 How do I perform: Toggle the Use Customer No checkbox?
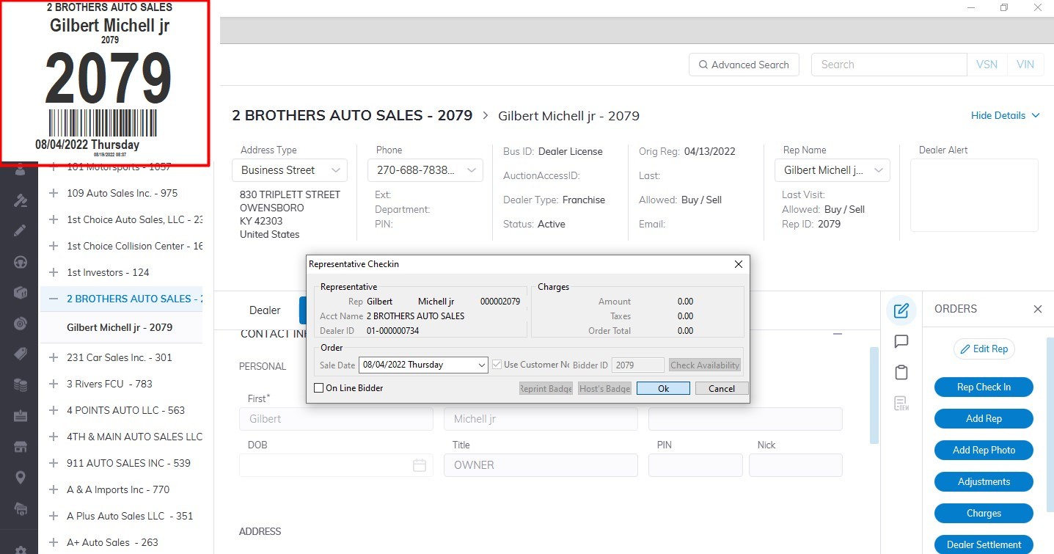pos(497,365)
